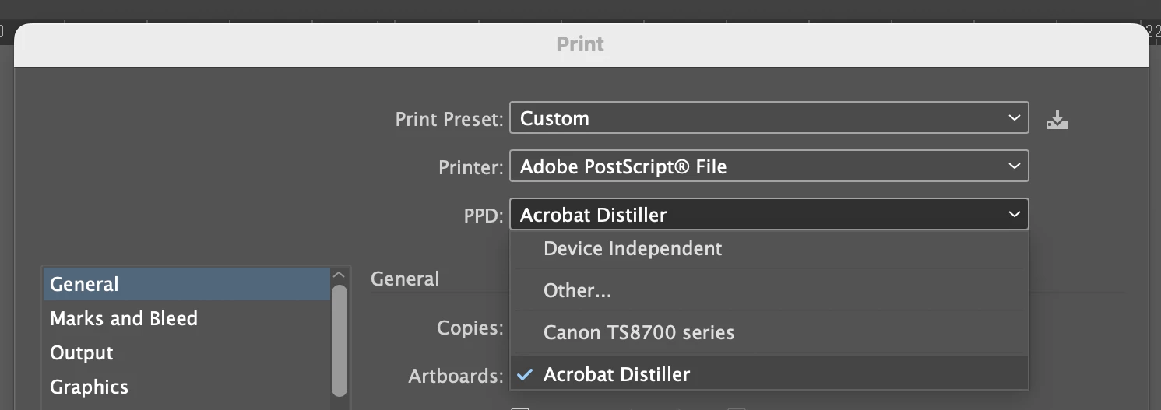Select checked Acrobat Distiller menu option

point(769,374)
